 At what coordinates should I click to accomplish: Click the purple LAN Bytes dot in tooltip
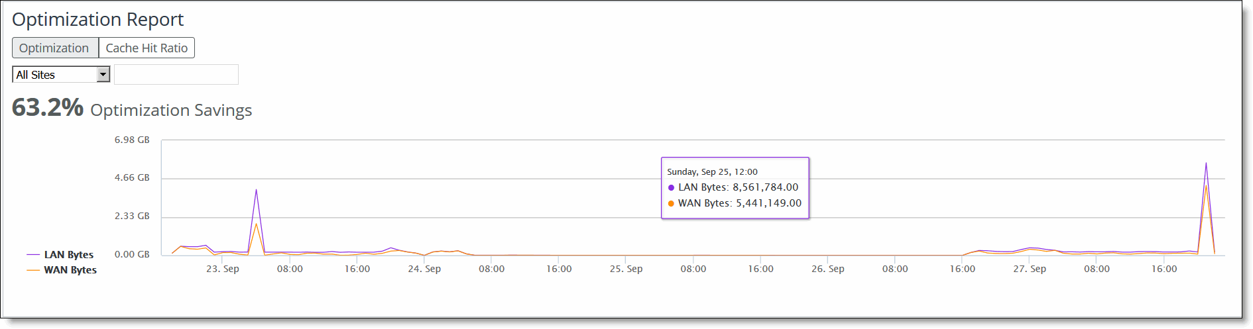[671, 188]
